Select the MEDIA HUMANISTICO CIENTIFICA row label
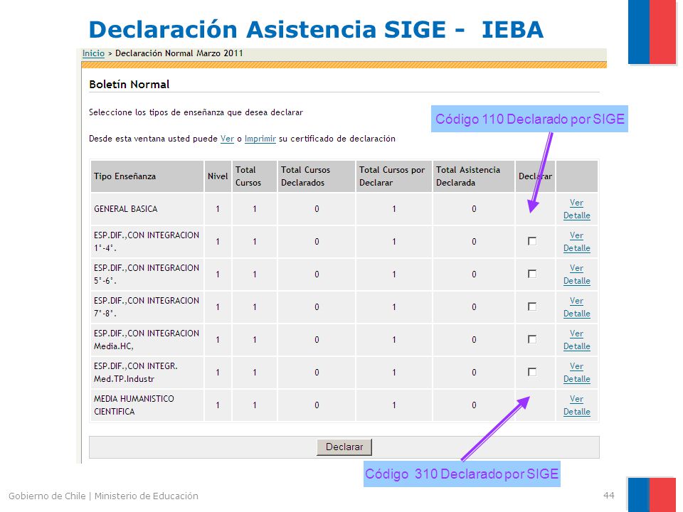 coord(134,405)
